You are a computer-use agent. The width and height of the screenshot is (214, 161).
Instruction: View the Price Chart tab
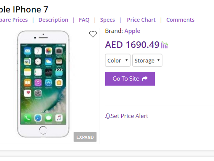(141, 20)
